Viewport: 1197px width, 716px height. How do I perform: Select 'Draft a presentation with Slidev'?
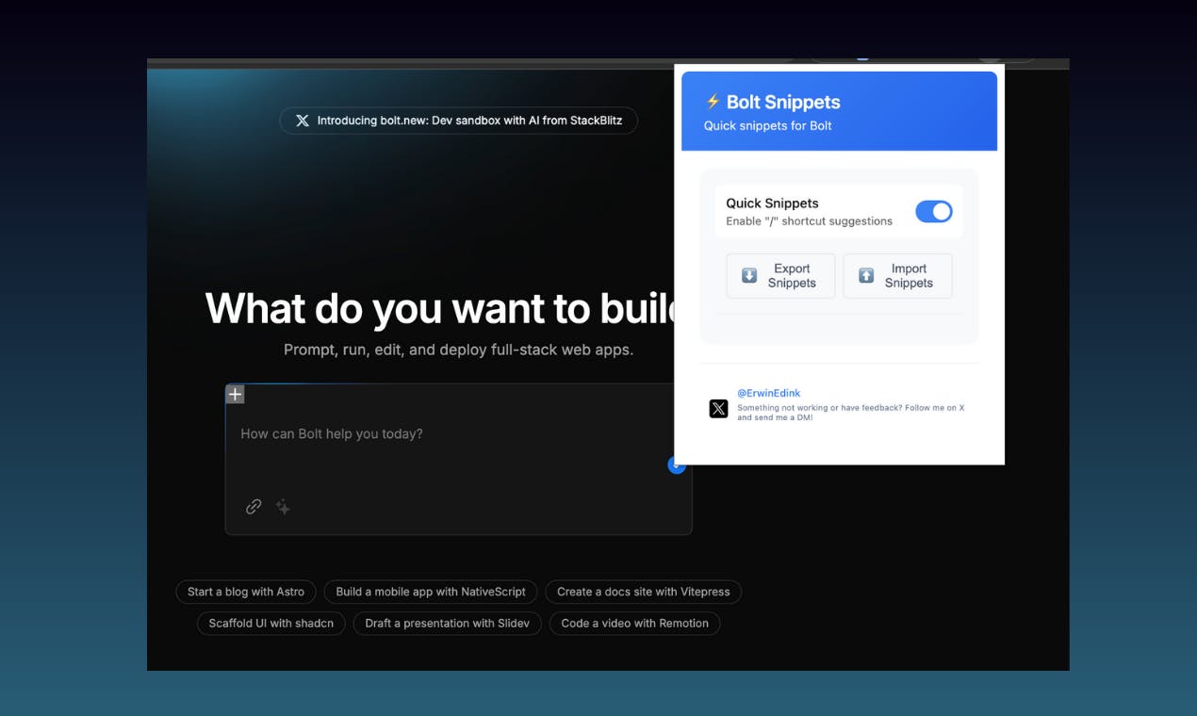point(447,623)
